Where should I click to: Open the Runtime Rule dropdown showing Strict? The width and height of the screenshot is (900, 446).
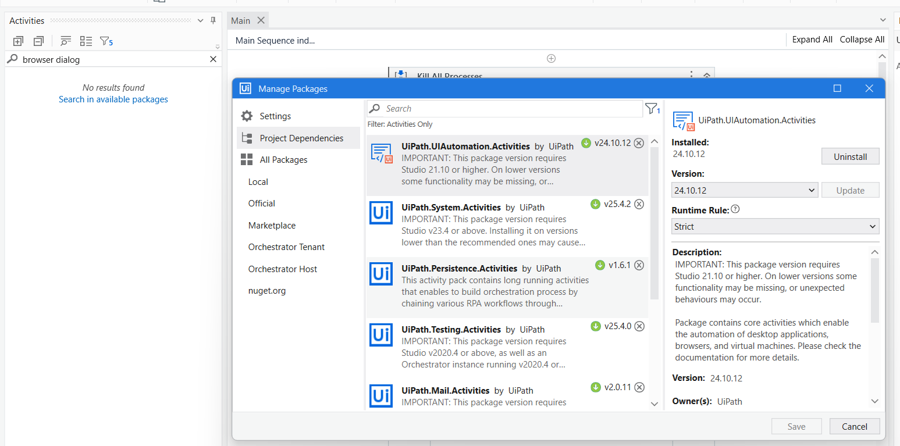point(775,226)
